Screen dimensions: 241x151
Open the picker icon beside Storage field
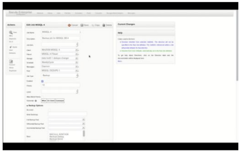click(77, 58)
